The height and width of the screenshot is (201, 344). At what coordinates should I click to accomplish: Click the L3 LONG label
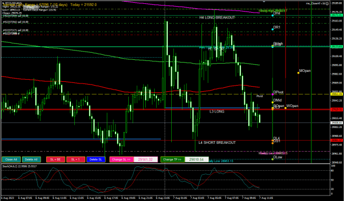(217, 111)
